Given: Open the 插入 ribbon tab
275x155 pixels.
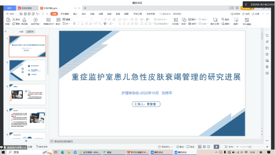Looking at the screenshot, I should (x=75, y=14).
